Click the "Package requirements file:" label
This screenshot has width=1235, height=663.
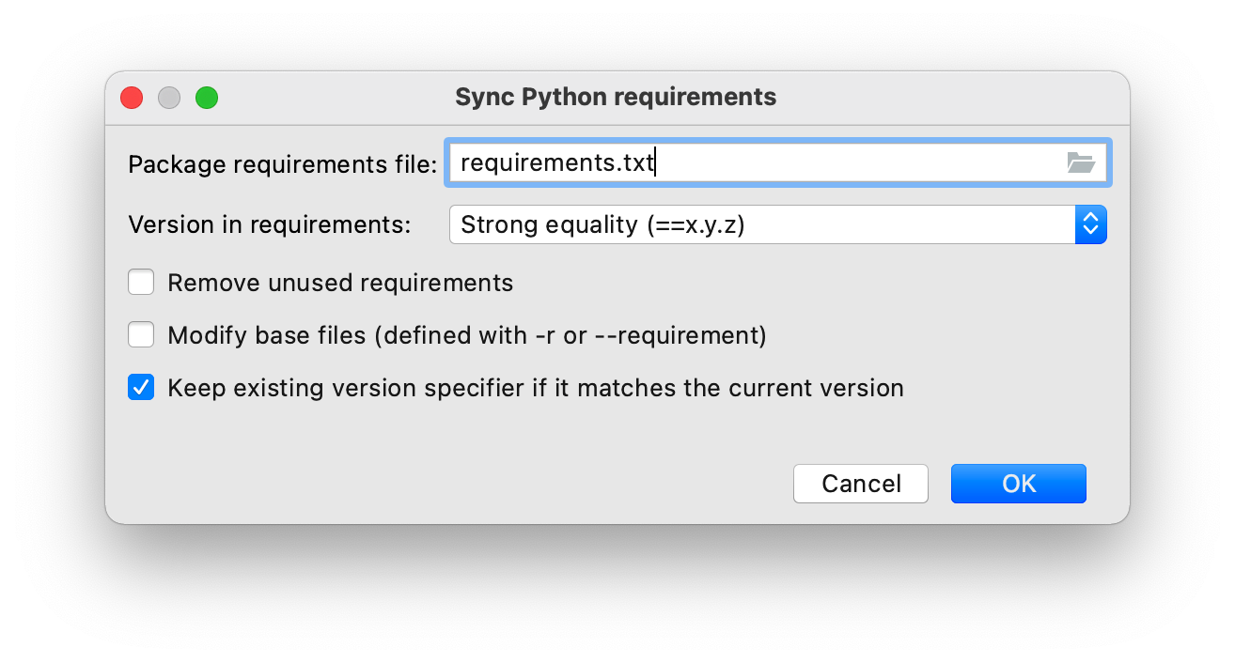click(282, 164)
